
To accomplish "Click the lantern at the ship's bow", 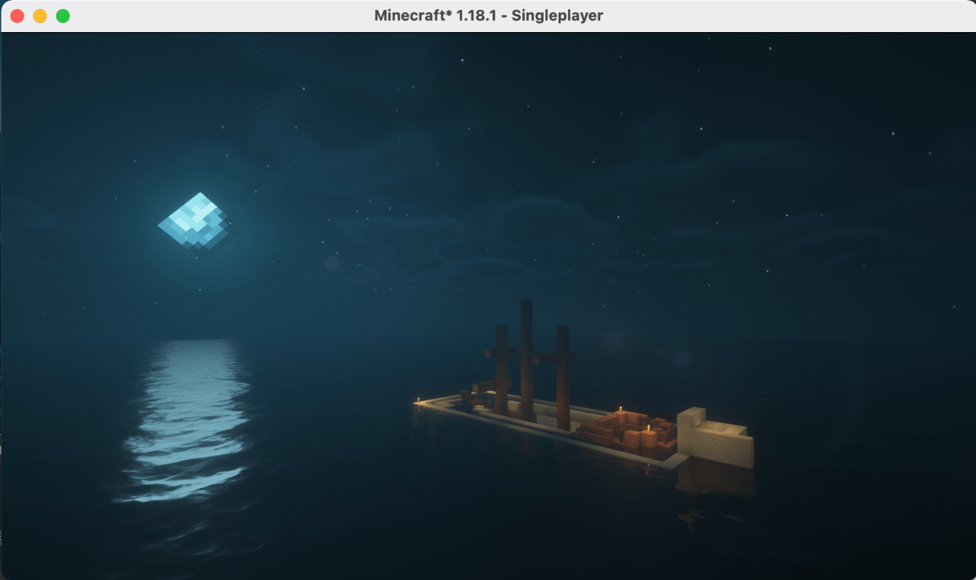I will pyautogui.click(x=418, y=399).
